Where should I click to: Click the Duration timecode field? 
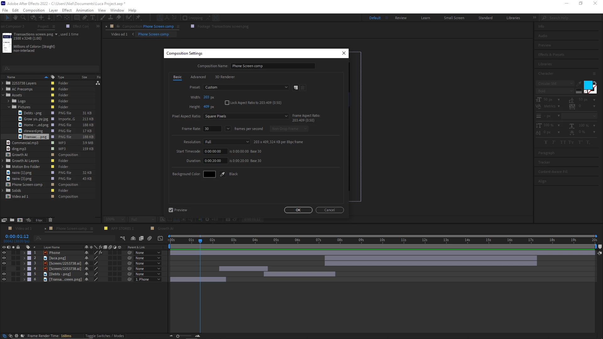(215, 161)
